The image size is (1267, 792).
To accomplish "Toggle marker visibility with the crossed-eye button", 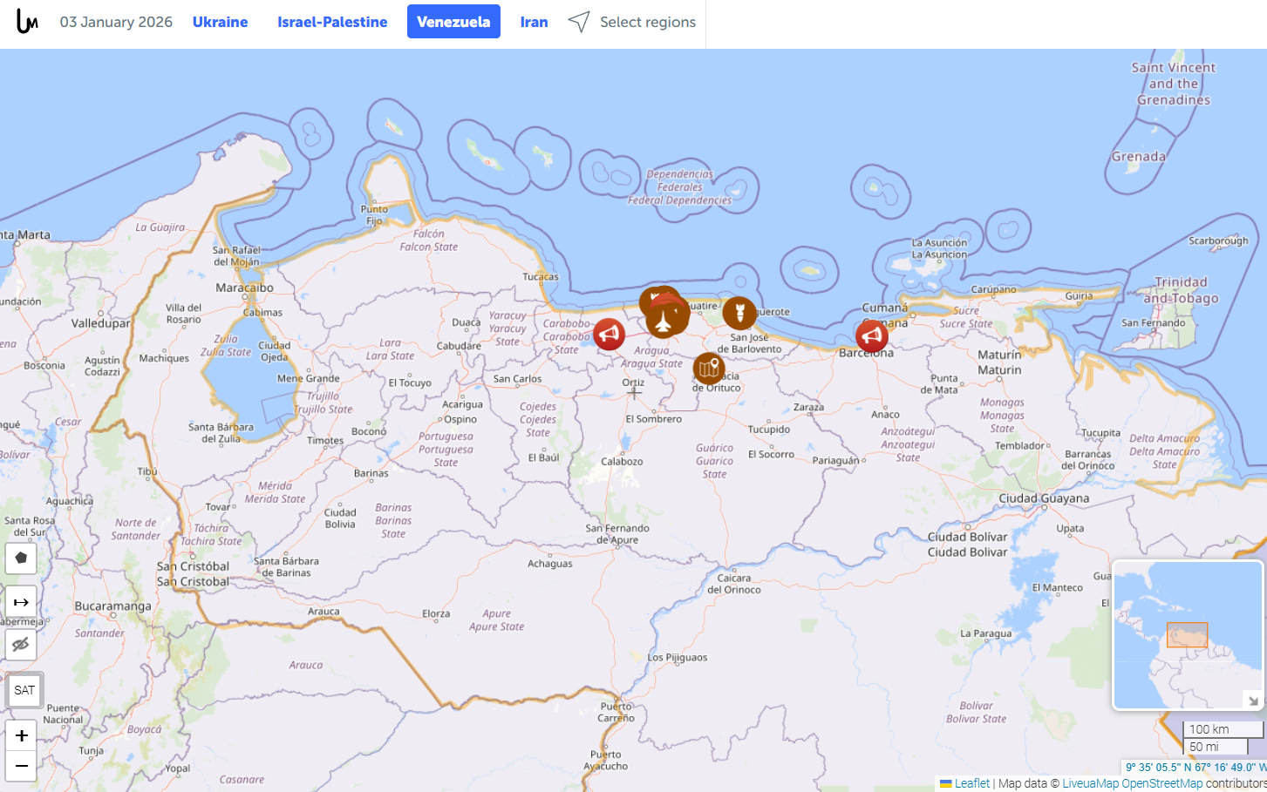I will pos(21,645).
